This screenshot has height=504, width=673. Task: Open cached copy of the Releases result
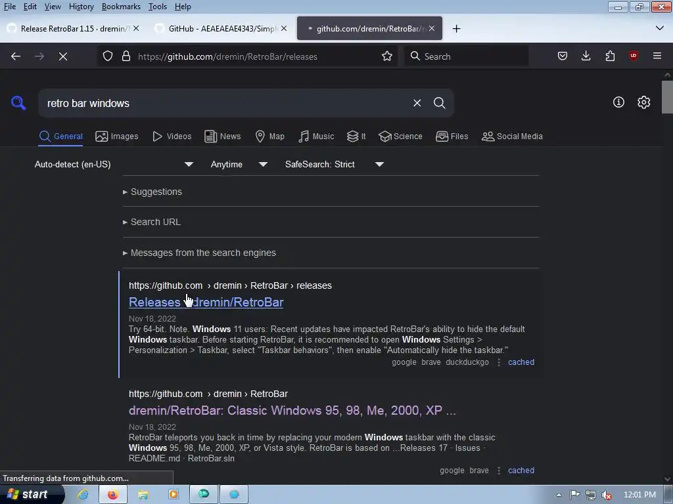click(521, 362)
